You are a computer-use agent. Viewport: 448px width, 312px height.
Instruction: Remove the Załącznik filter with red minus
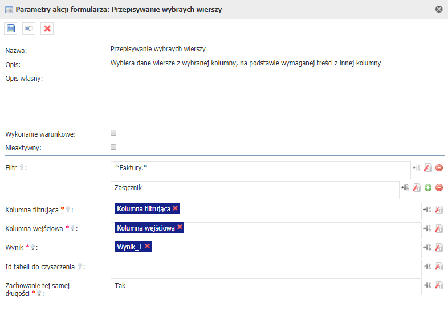439,187
